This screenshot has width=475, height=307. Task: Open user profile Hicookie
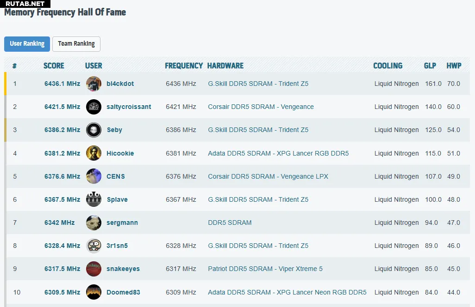coord(120,153)
